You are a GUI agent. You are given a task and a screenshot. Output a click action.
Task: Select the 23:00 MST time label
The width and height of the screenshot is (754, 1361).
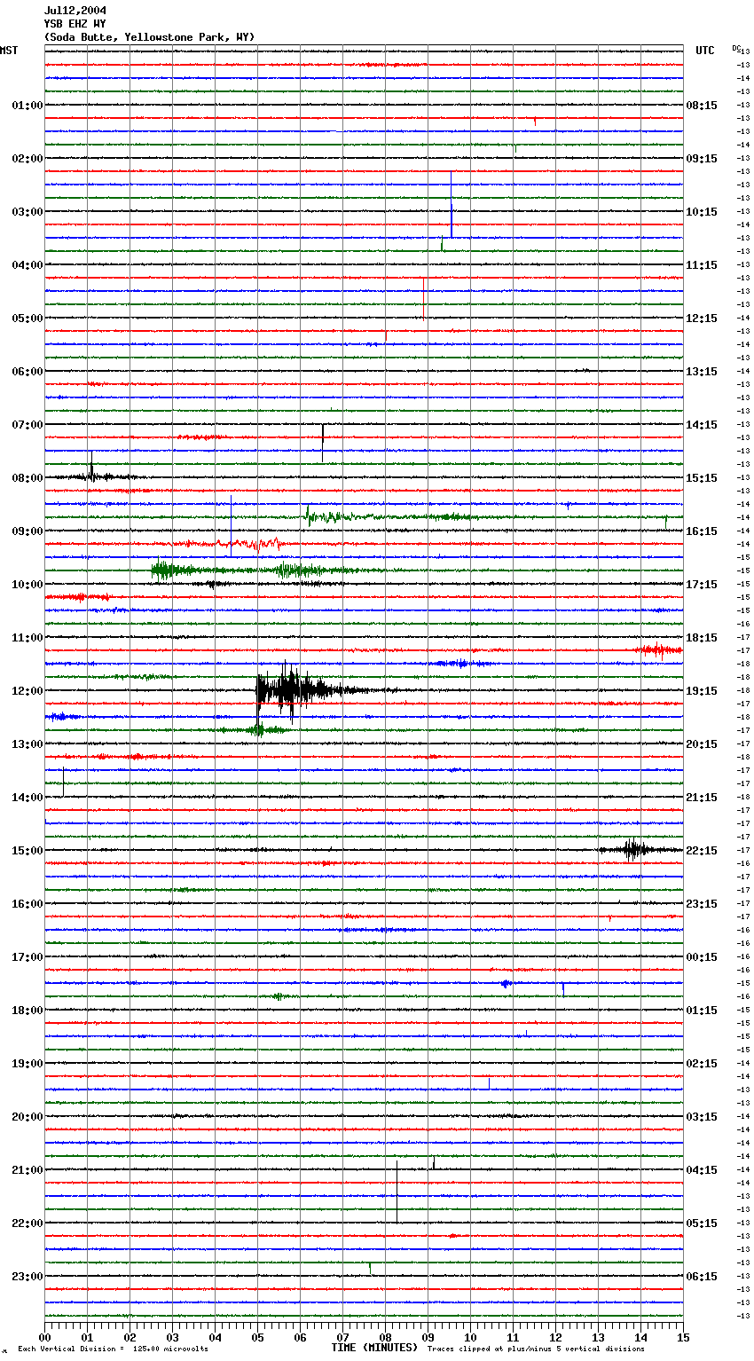(x=27, y=1277)
